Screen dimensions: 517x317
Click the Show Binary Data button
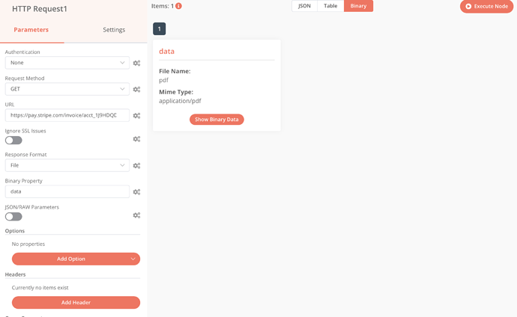217,120
